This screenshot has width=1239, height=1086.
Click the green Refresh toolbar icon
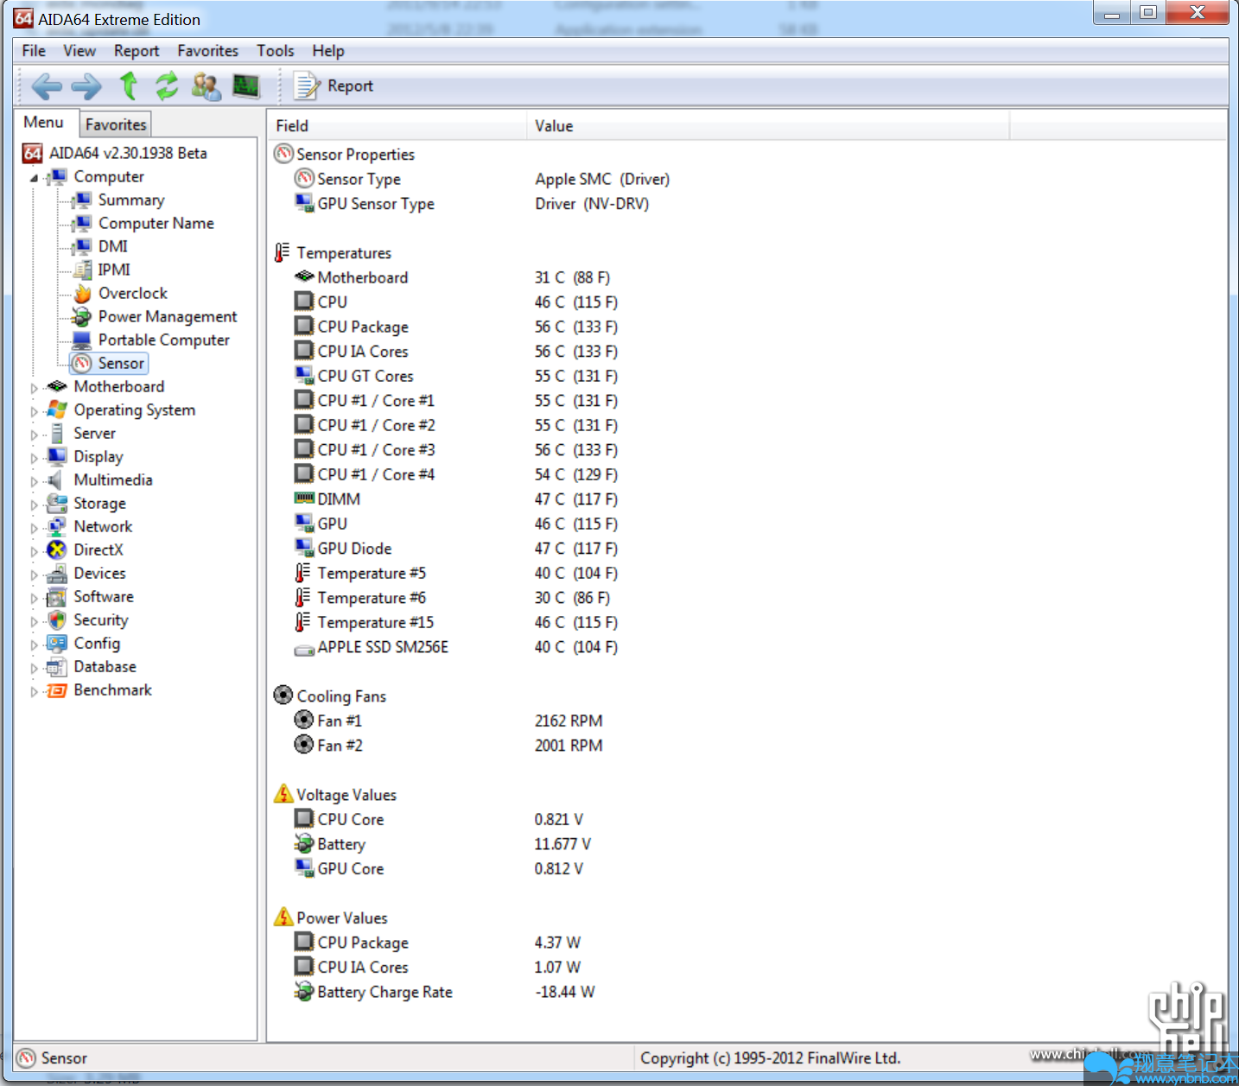click(167, 86)
